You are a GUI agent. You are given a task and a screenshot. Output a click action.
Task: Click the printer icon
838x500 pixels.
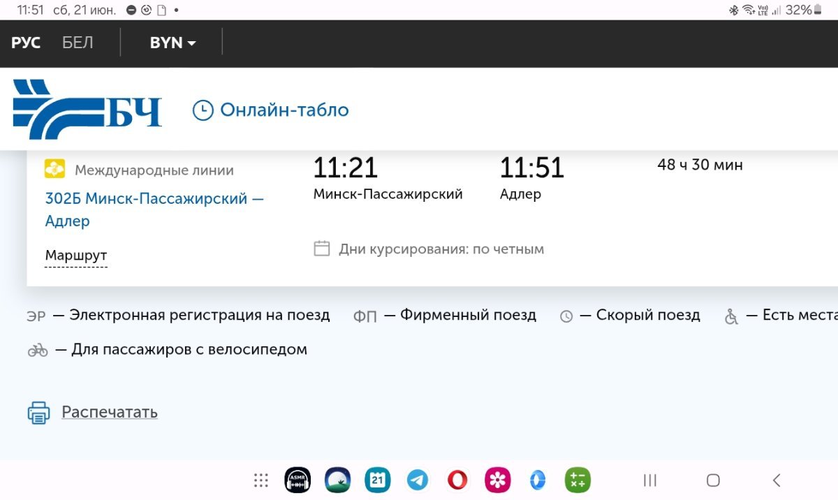point(39,413)
